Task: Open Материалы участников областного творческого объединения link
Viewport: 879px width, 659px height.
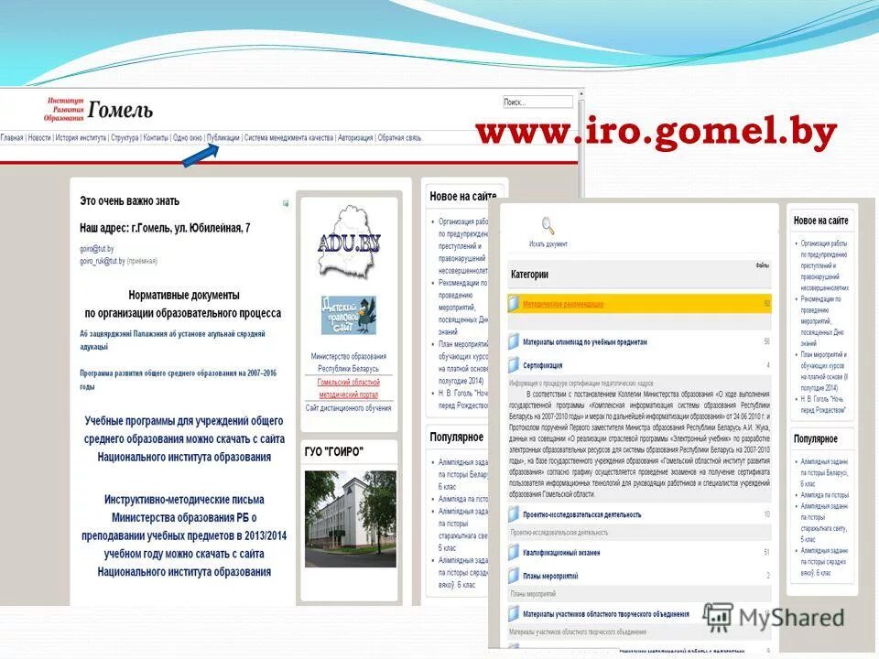Action: tap(606, 614)
